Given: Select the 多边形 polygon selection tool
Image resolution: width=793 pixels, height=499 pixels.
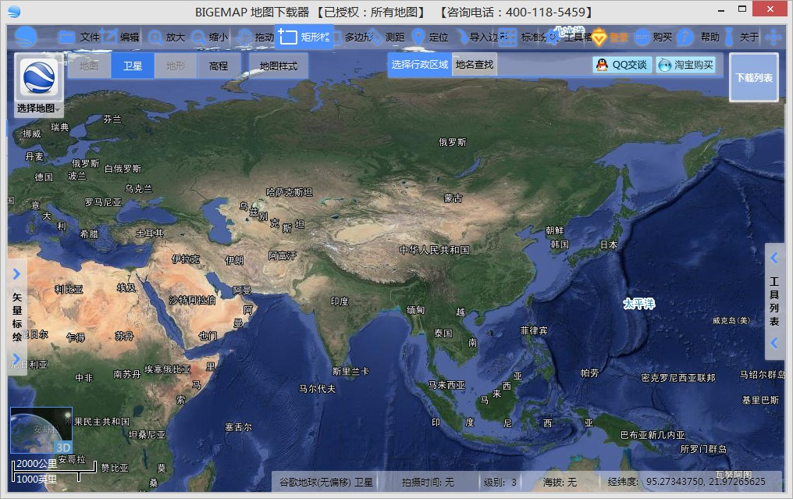Looking at the screenshot, I should point(354,37).
